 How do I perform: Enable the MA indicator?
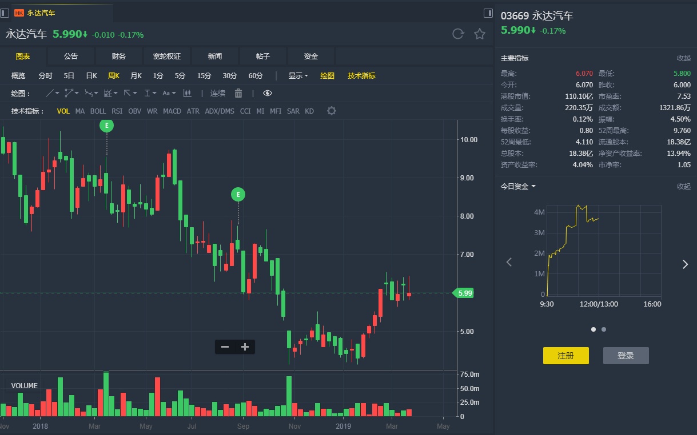[80, 111]
